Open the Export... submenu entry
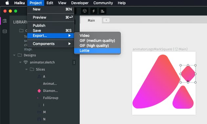Screen dimensions: 207x124 51,36
